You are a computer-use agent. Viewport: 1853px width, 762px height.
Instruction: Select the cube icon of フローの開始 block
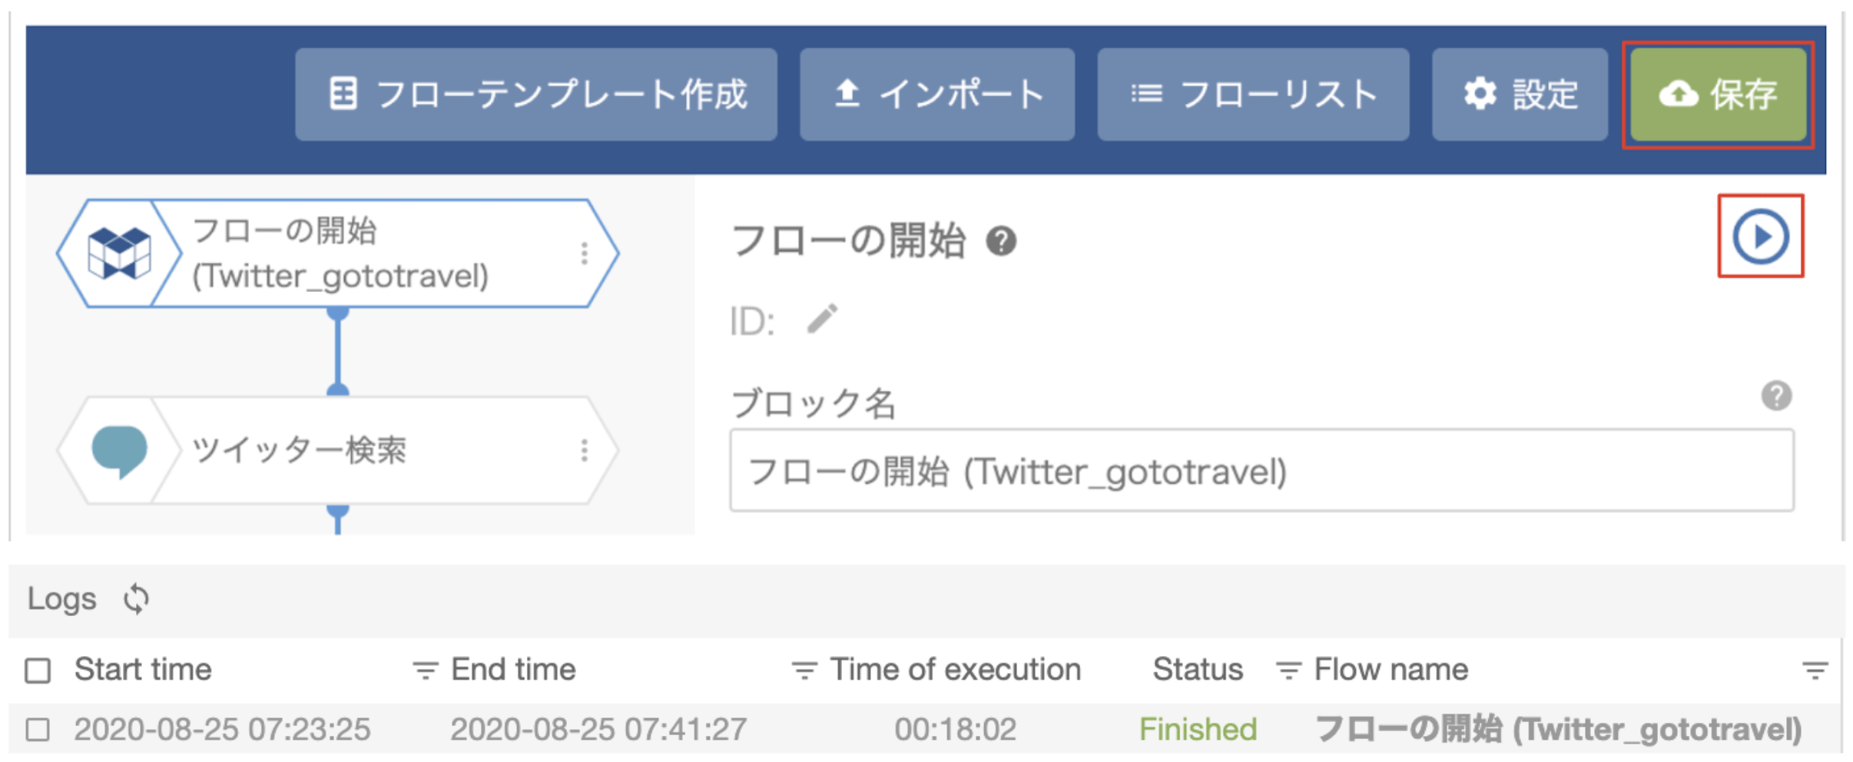(x=118, y=253)
